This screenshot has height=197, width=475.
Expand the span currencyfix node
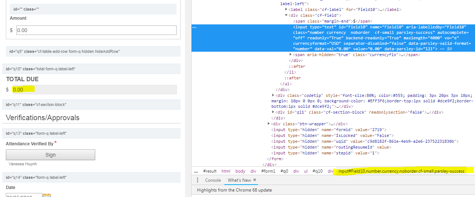point(291,55)
